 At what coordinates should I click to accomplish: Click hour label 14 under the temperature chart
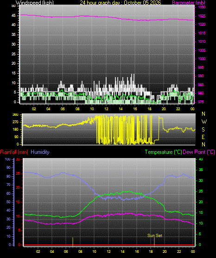coord(122,251)
